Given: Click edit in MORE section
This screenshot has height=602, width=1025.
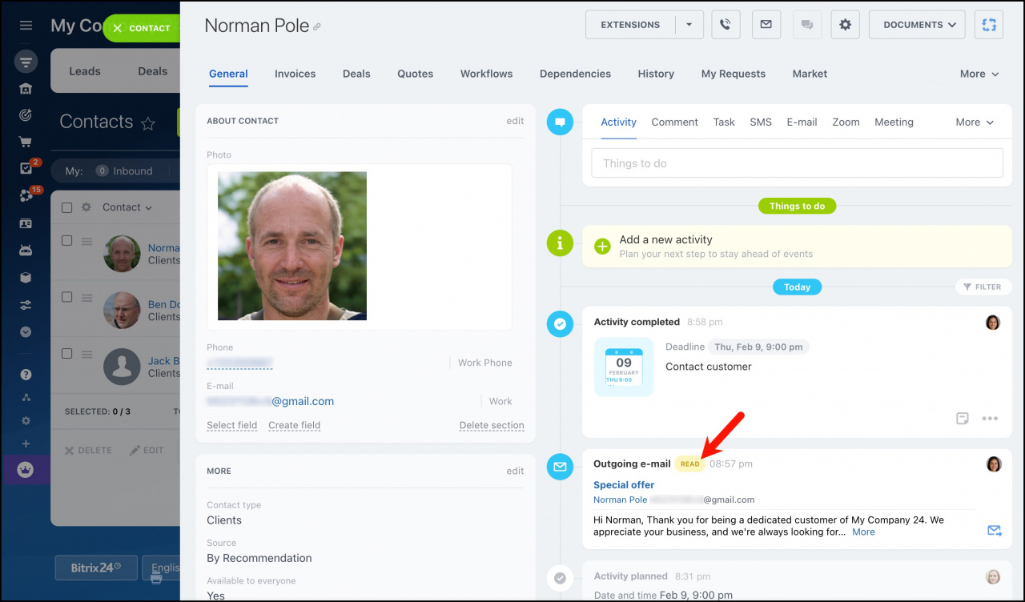Looking at the screenshot, I should tap(515, 471).
